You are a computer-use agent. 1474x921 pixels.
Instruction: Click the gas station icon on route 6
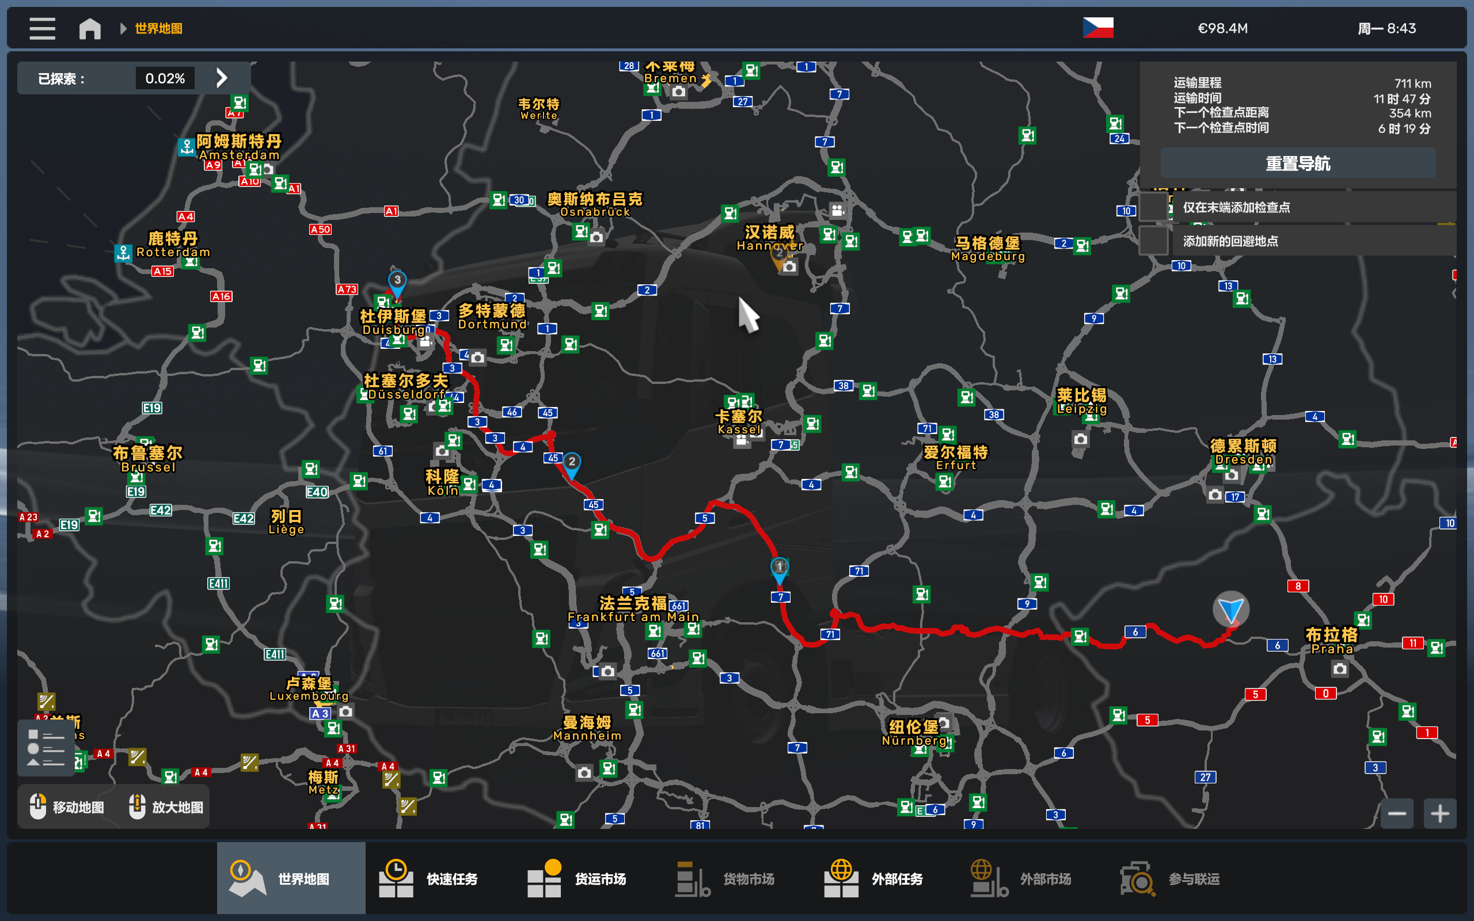tap(1080, 637)
